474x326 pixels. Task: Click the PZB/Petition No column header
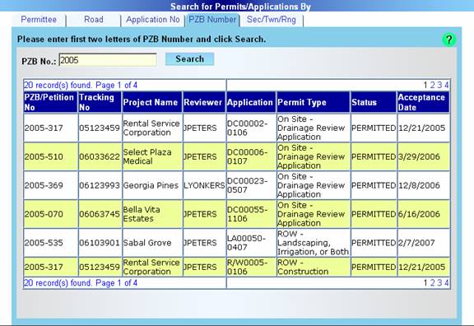point(50,102)
